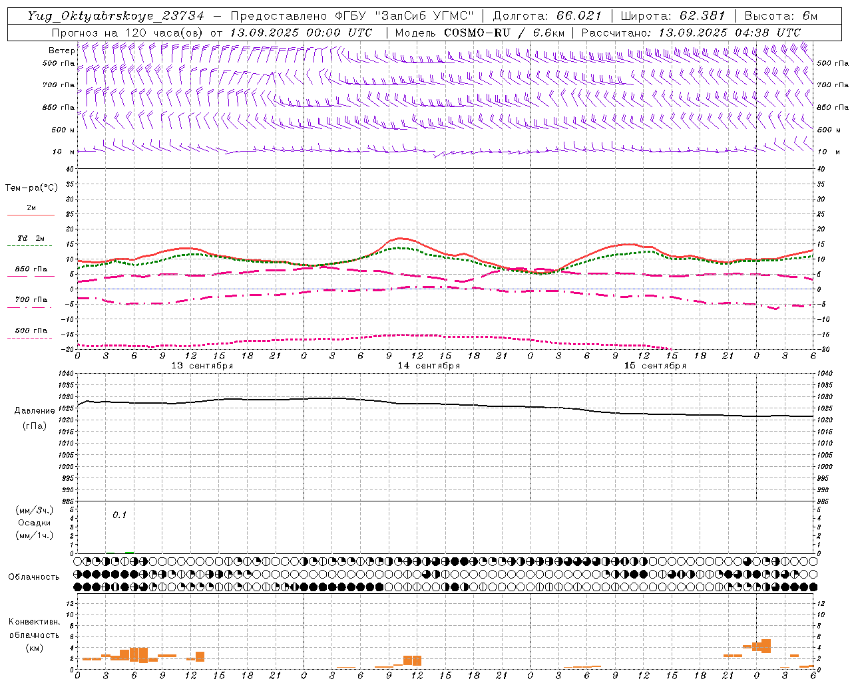The height and width of the screenshot is (681, 852).
Task: Click the station title Yug_Oktyabrskoye_23734
Action: click(116, 16)
